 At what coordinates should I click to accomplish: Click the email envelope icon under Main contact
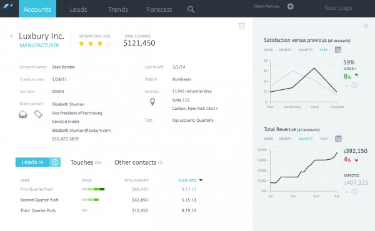coord(23,114)
